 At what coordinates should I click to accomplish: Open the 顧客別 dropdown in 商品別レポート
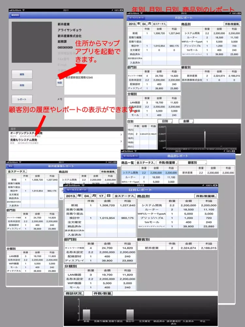(x=192, y=163)
